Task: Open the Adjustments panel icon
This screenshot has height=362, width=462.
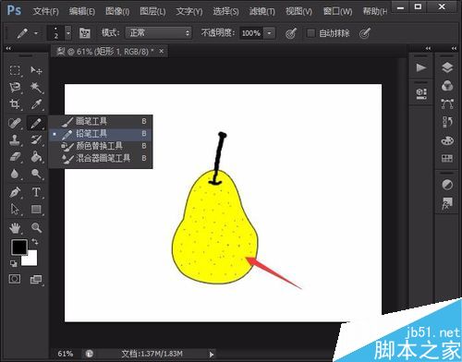Action: 447,185
